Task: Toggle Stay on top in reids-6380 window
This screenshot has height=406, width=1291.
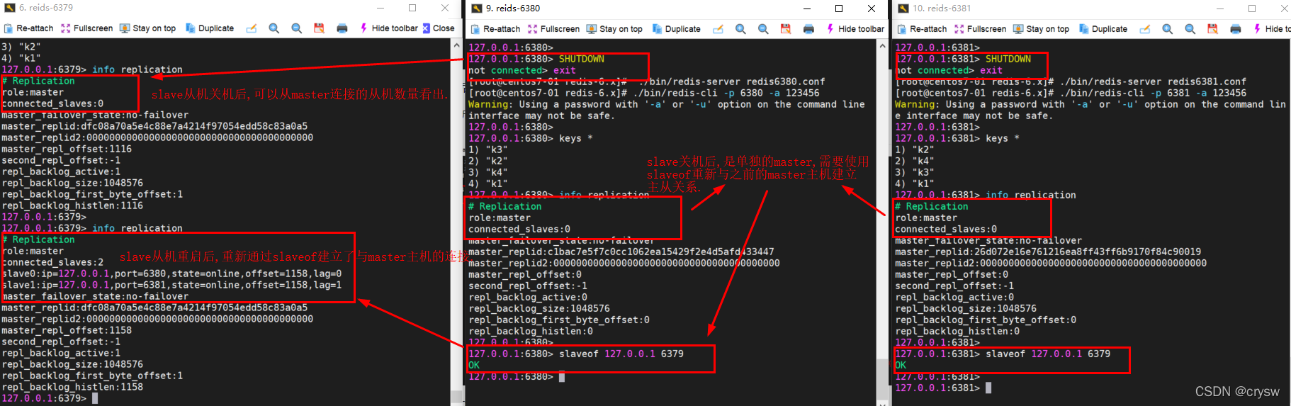Action: coord(614,29)
